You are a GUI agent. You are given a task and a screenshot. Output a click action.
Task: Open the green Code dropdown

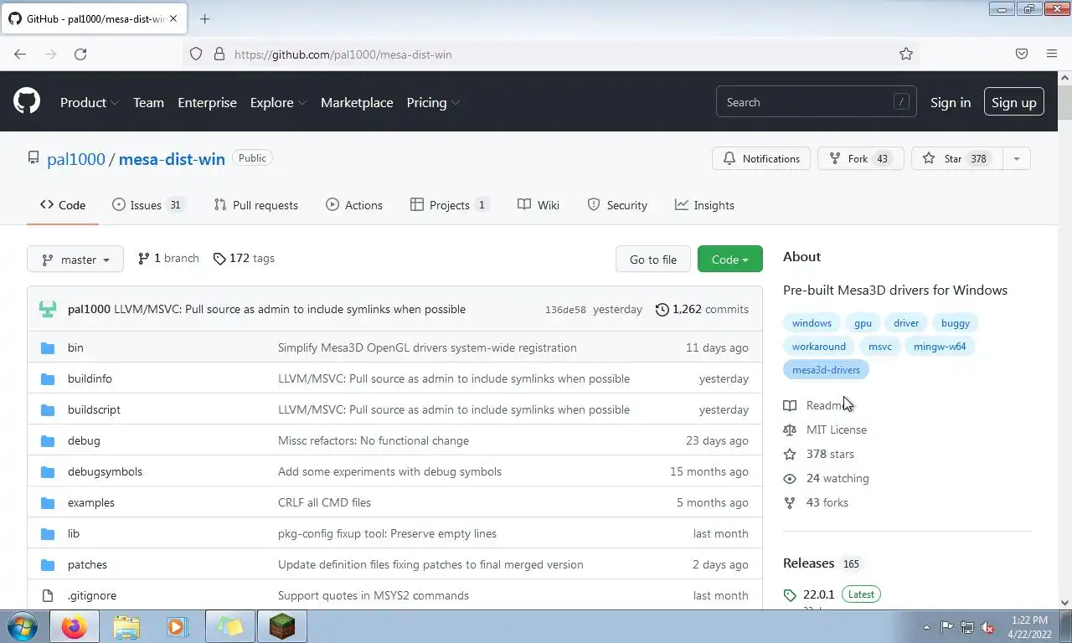(x=729, y=260)
